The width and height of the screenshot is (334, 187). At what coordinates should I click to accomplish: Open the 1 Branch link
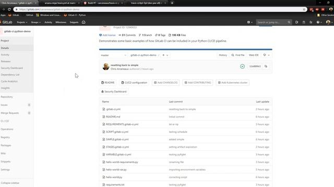pyautogui.click(x=145, y=35)
